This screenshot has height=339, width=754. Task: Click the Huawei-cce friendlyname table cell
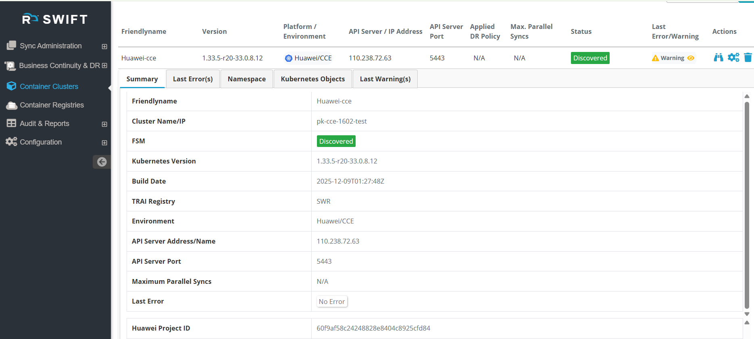[139, 58]
